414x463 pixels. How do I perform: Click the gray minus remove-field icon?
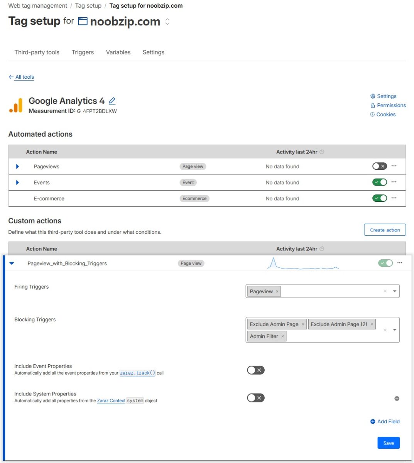pyautogui.click(x=397, y=399)
